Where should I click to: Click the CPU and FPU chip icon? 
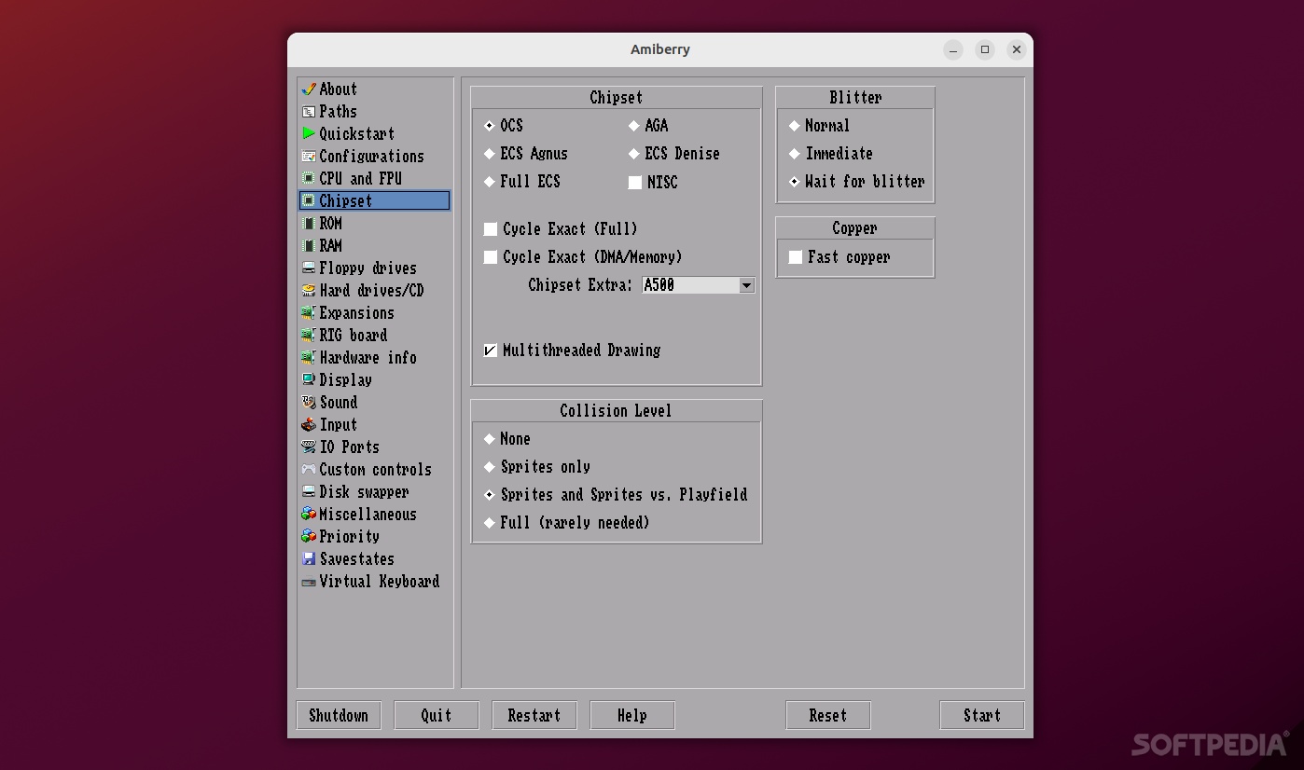(x=309, y=179)
